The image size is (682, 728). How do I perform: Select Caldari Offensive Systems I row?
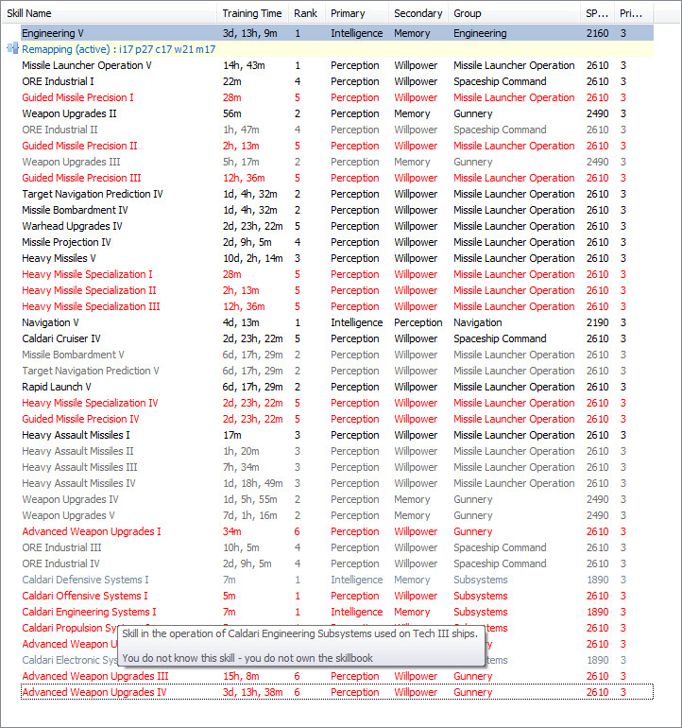pos(337,596)
